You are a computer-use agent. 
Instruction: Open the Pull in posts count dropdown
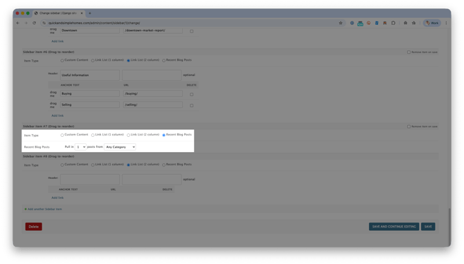pos(80,147)
